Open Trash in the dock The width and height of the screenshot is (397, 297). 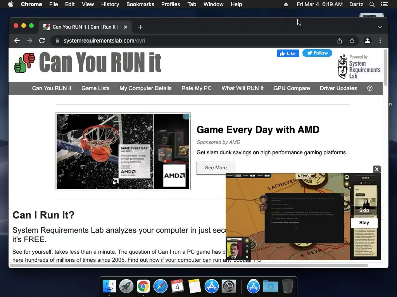click(x=288, y=287)
